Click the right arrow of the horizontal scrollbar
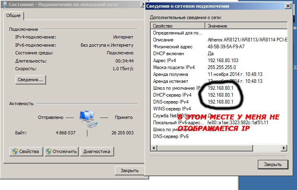The width and height of the screenshot is (297, 190). [x=284, y=148]
